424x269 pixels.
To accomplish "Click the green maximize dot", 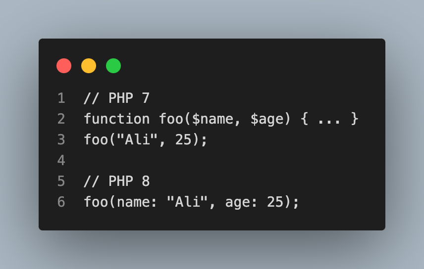I will (113, 66).
